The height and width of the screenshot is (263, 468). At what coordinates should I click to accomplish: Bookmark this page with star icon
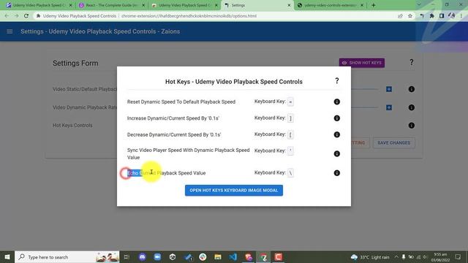410,16
